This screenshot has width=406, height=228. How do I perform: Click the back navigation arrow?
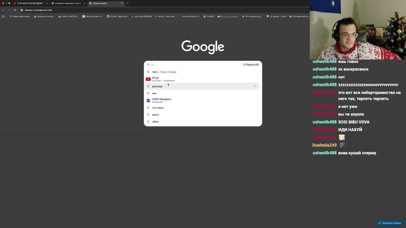(3, 10)
